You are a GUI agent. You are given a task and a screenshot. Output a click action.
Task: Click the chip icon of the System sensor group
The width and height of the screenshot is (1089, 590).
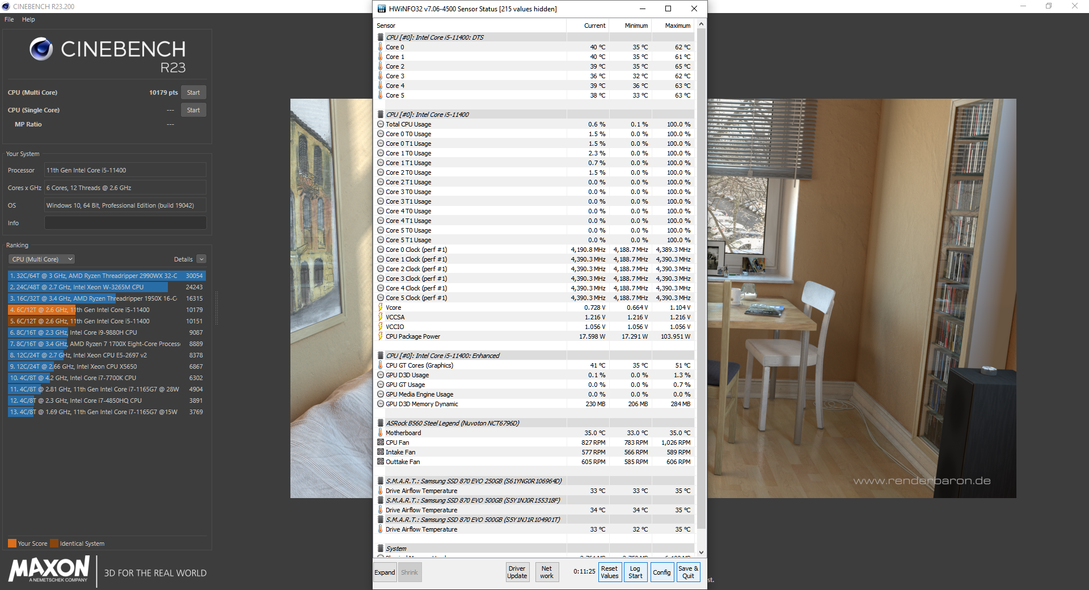pyautogui.click(x=381, y=549)
